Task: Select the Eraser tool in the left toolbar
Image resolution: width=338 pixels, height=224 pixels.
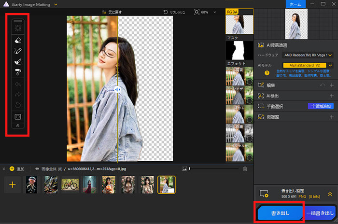Action: (x=17, y=41)
